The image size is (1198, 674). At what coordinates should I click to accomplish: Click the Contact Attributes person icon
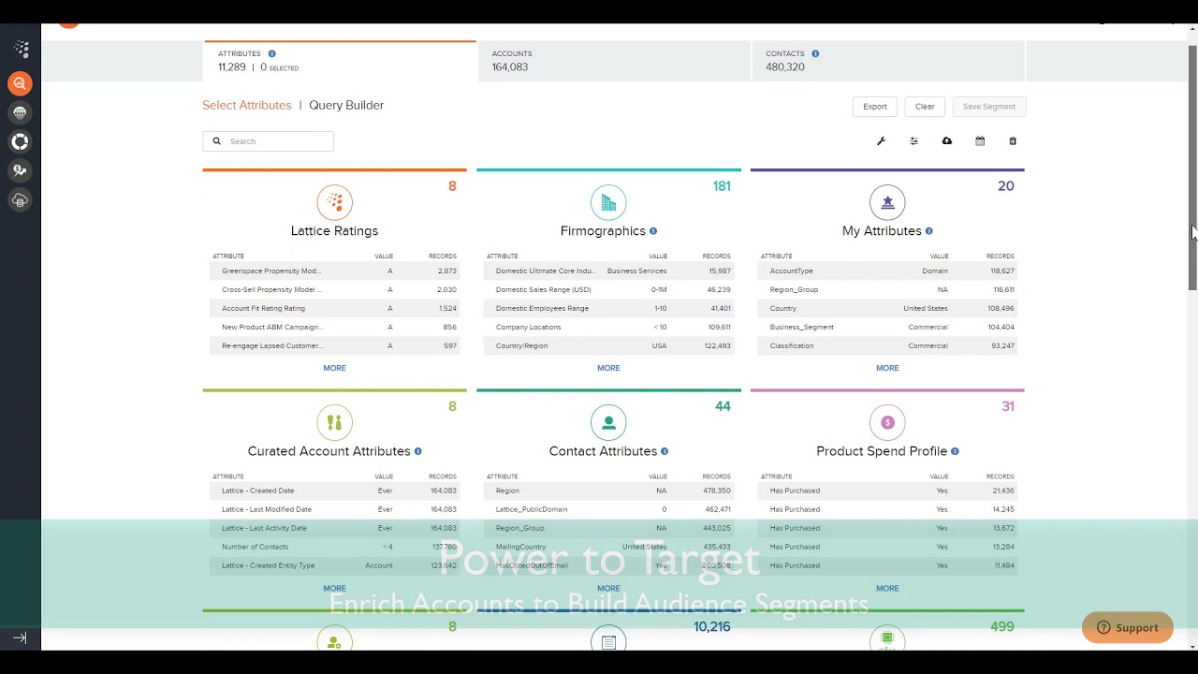click(608, 422)
